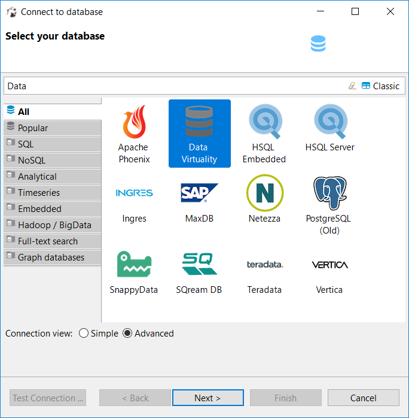
Task: Choose the SnappyData crocodile icon
Action: (x=134, y=264)
